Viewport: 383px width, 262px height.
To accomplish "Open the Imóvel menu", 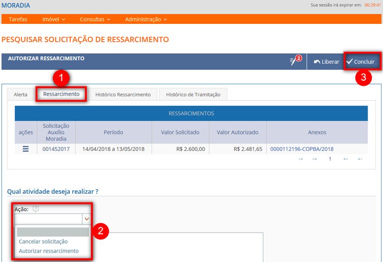I will tap(54, 19).
